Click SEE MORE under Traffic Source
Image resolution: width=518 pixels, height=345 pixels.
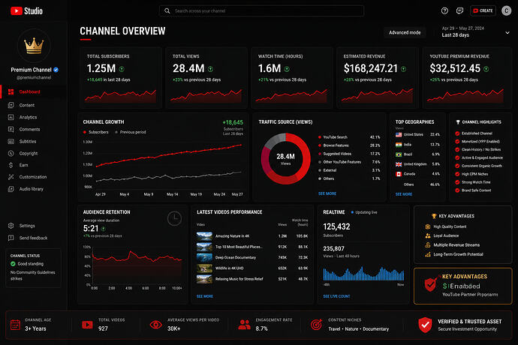pos(327,193)
